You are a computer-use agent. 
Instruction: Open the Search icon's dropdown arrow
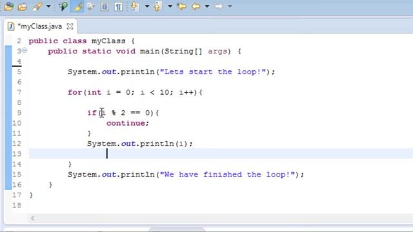click(x=48, y=6)
